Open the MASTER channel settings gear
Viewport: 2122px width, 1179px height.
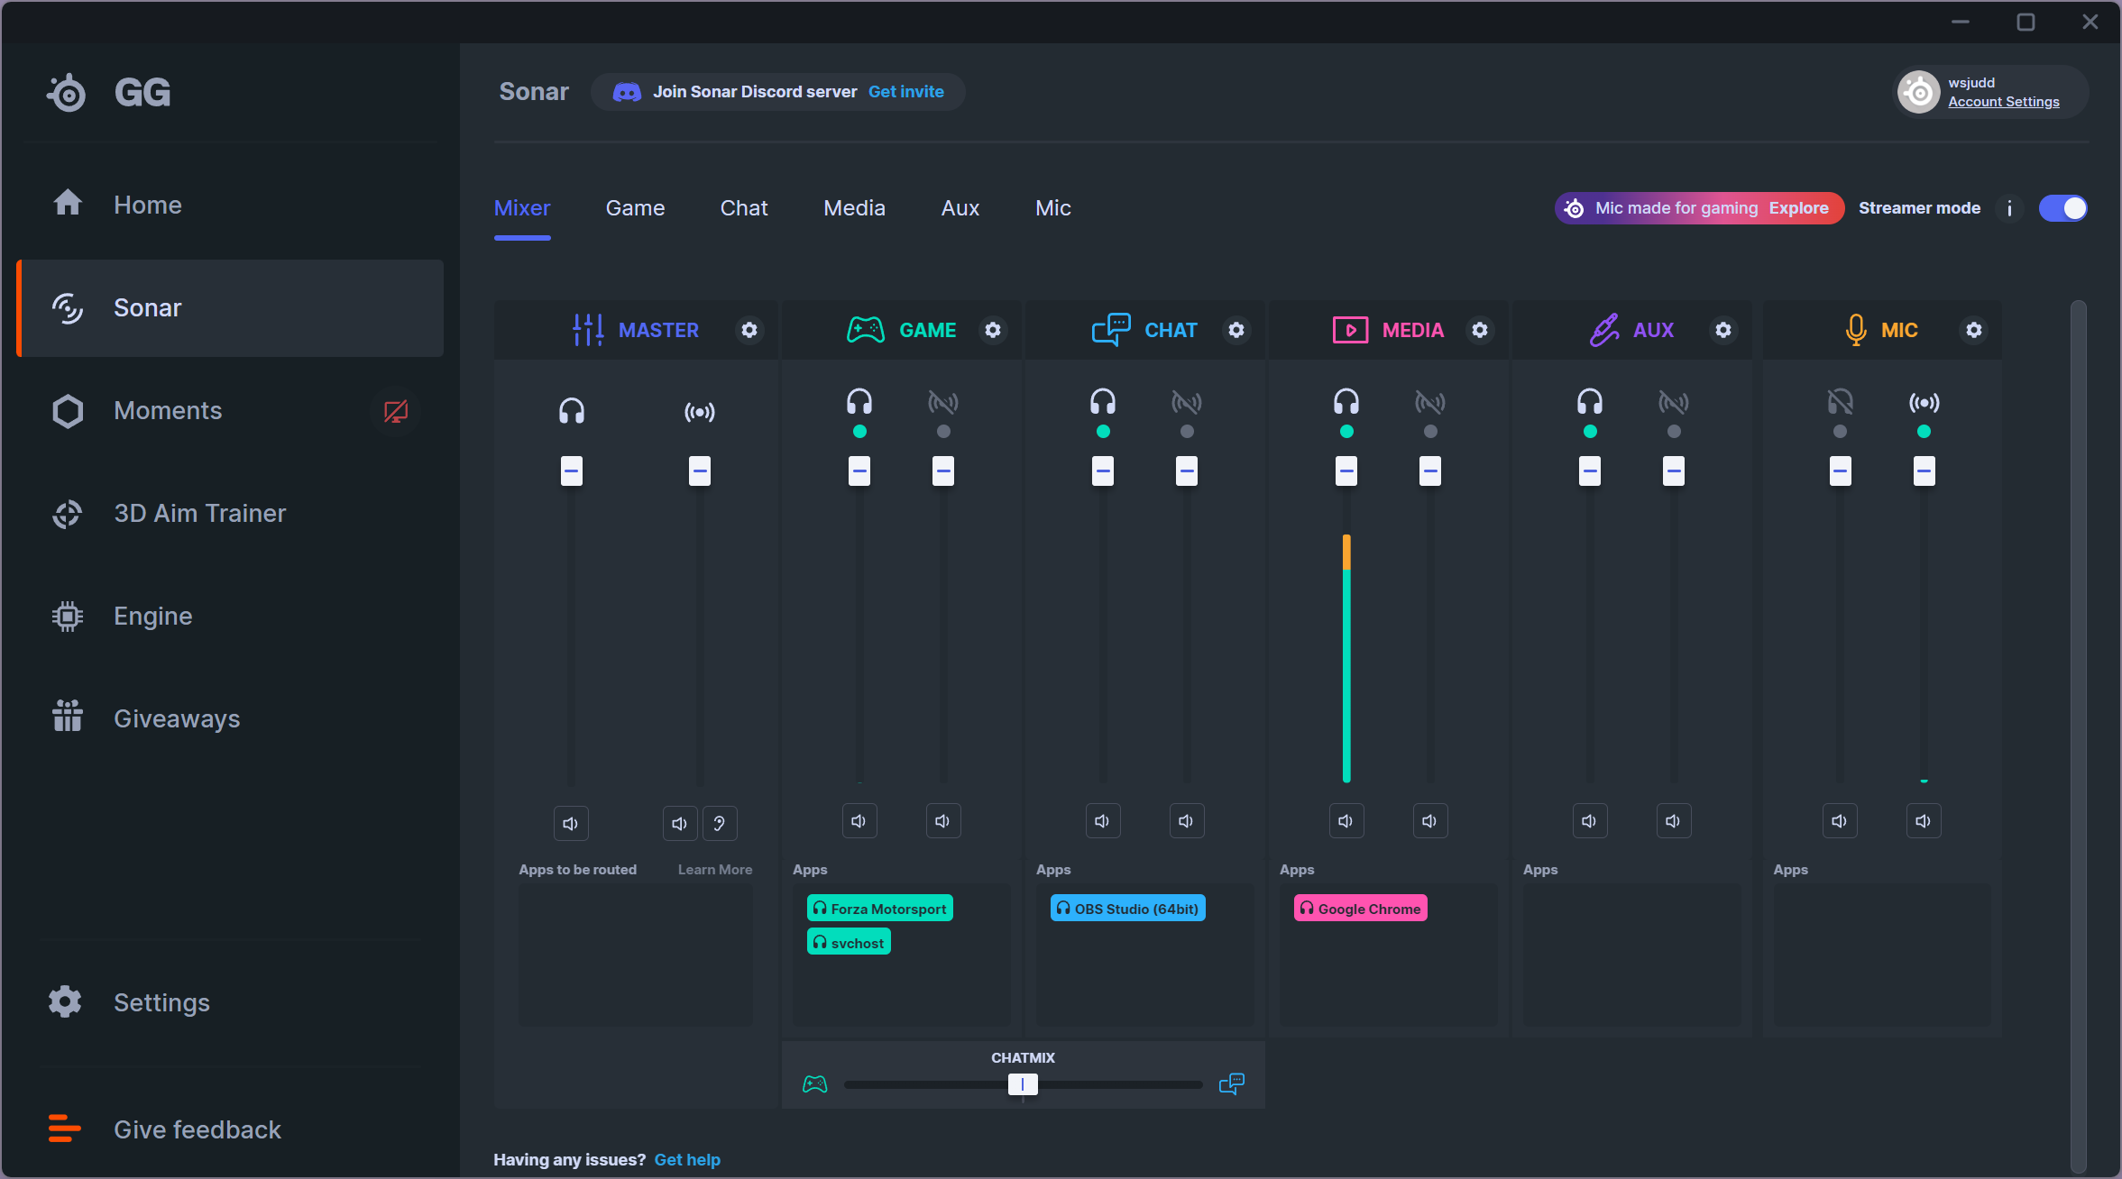click(x=749, y=330)
